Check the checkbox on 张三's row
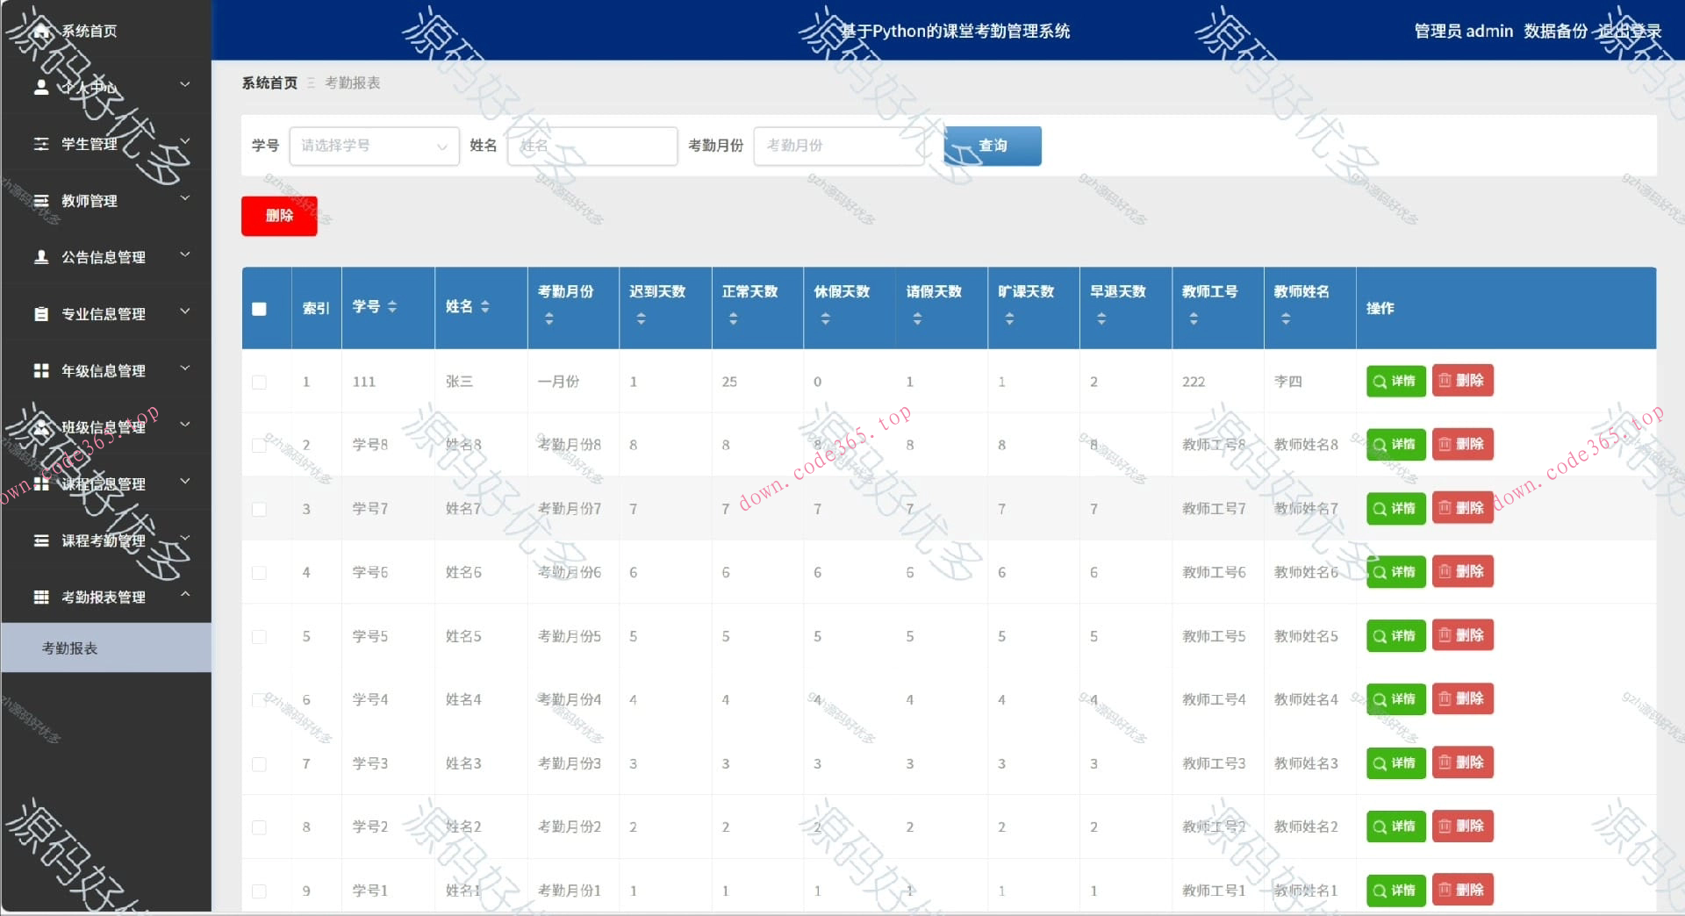Image resolution: width=1685 pixels, height=916 pixels. point(259,382)
